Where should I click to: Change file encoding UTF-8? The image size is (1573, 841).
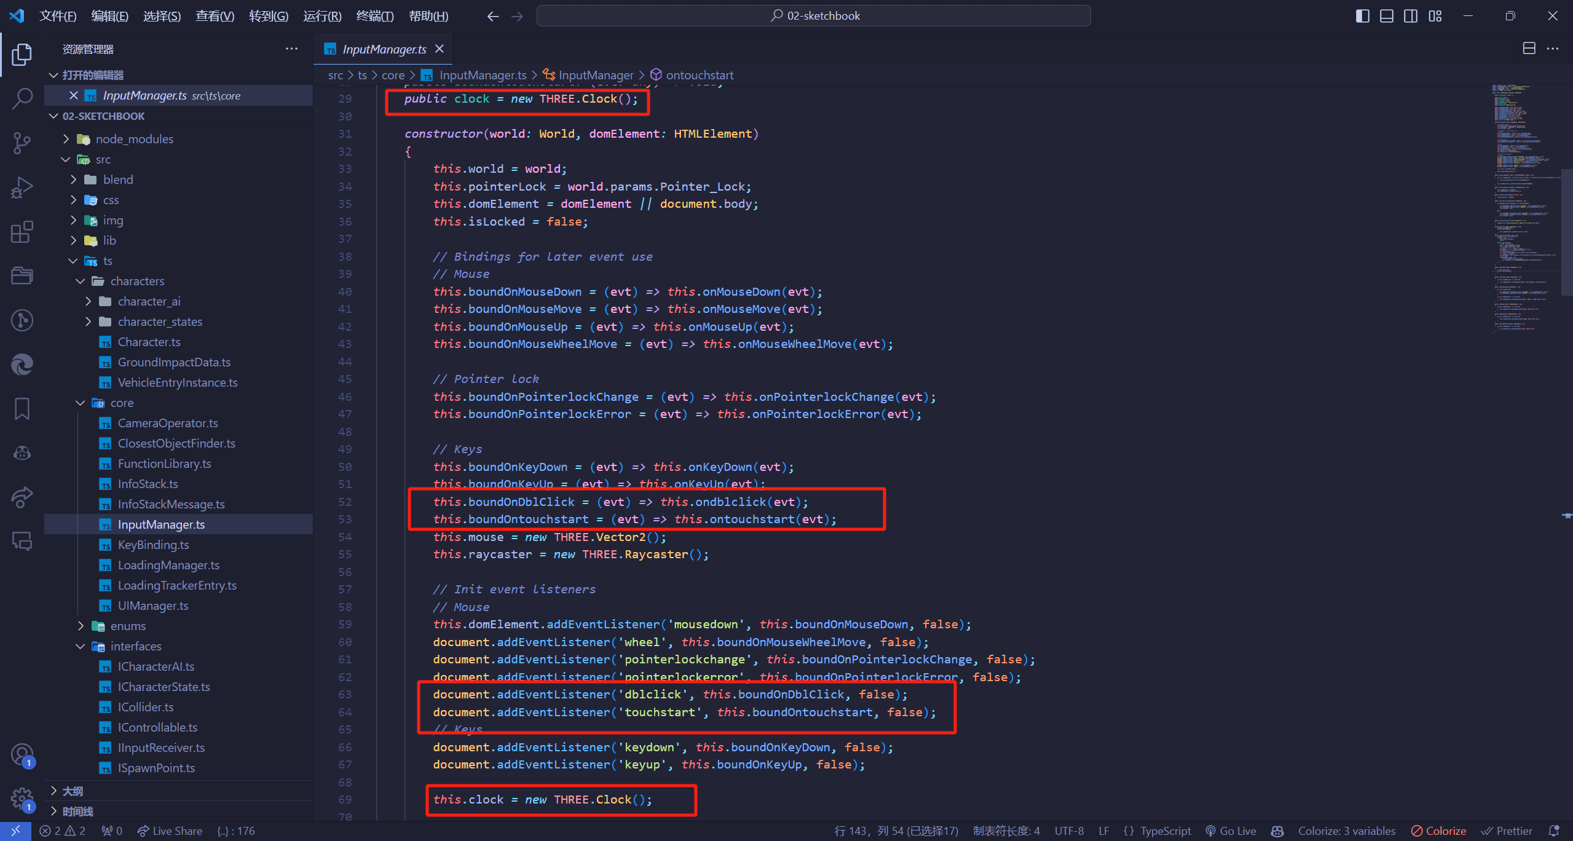click(x=1069, y=831)
